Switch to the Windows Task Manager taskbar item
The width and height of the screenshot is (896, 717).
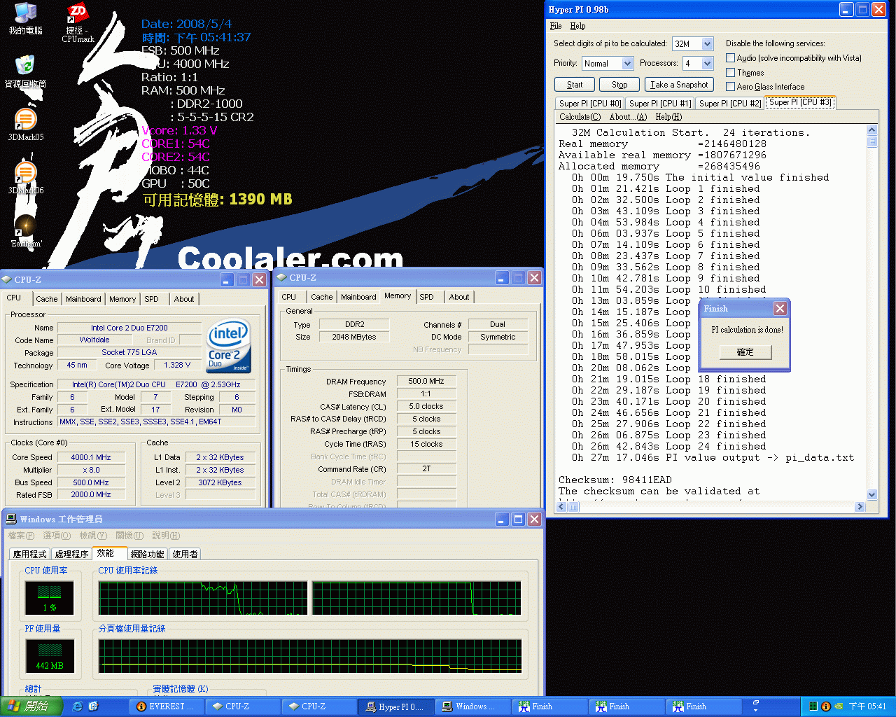(x=472, y=706)
